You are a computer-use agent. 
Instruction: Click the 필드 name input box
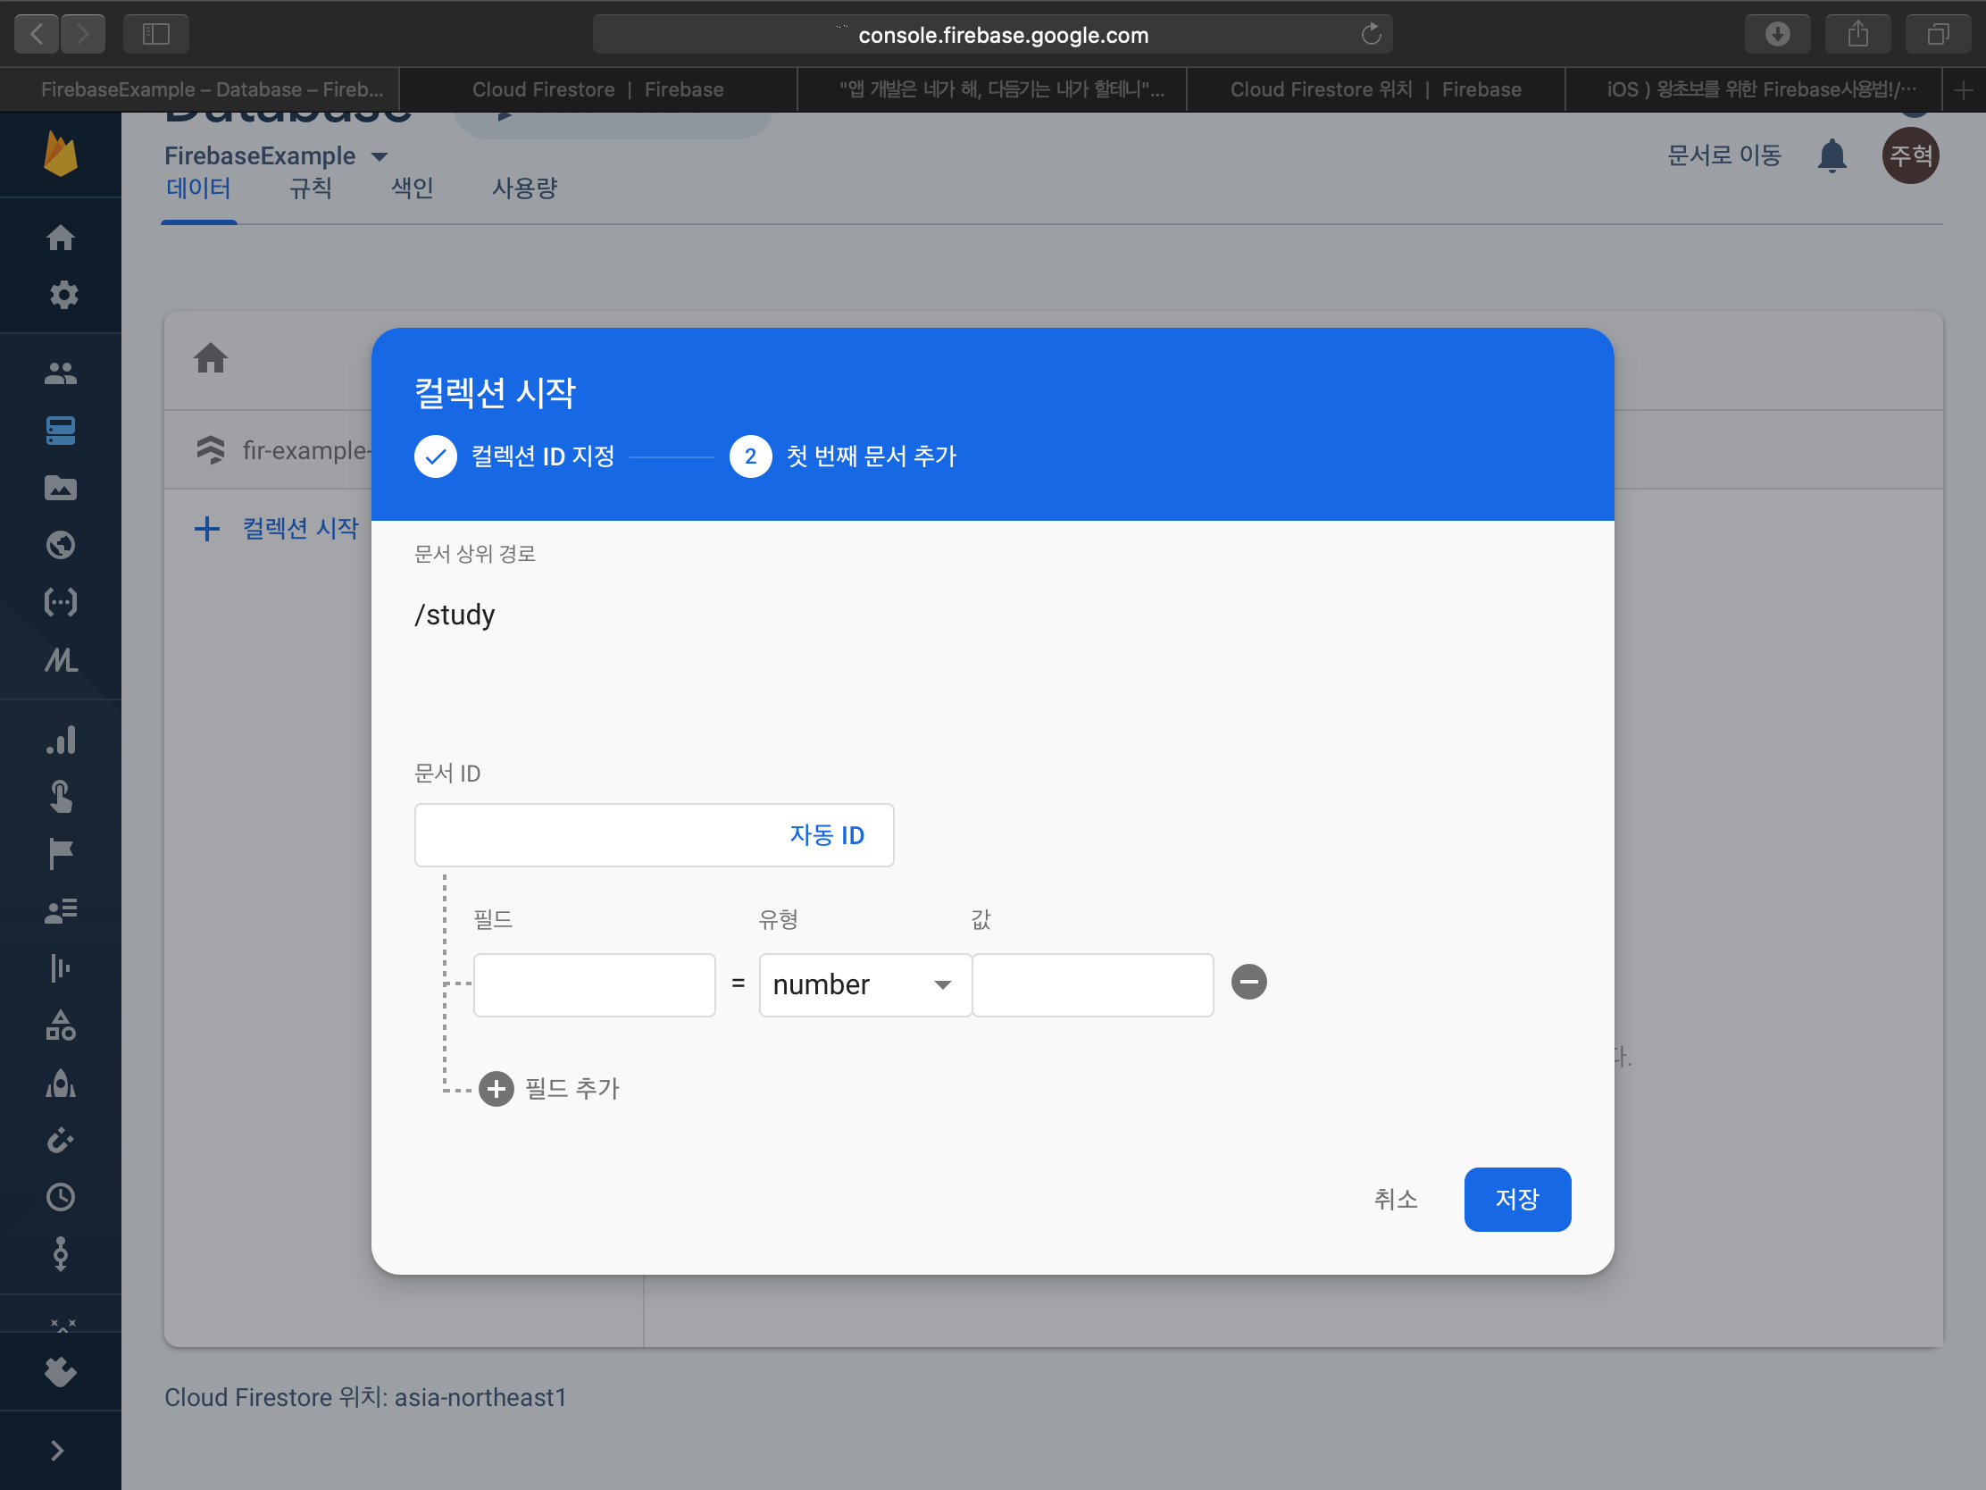pyautogui.click(x=594, y=984)
